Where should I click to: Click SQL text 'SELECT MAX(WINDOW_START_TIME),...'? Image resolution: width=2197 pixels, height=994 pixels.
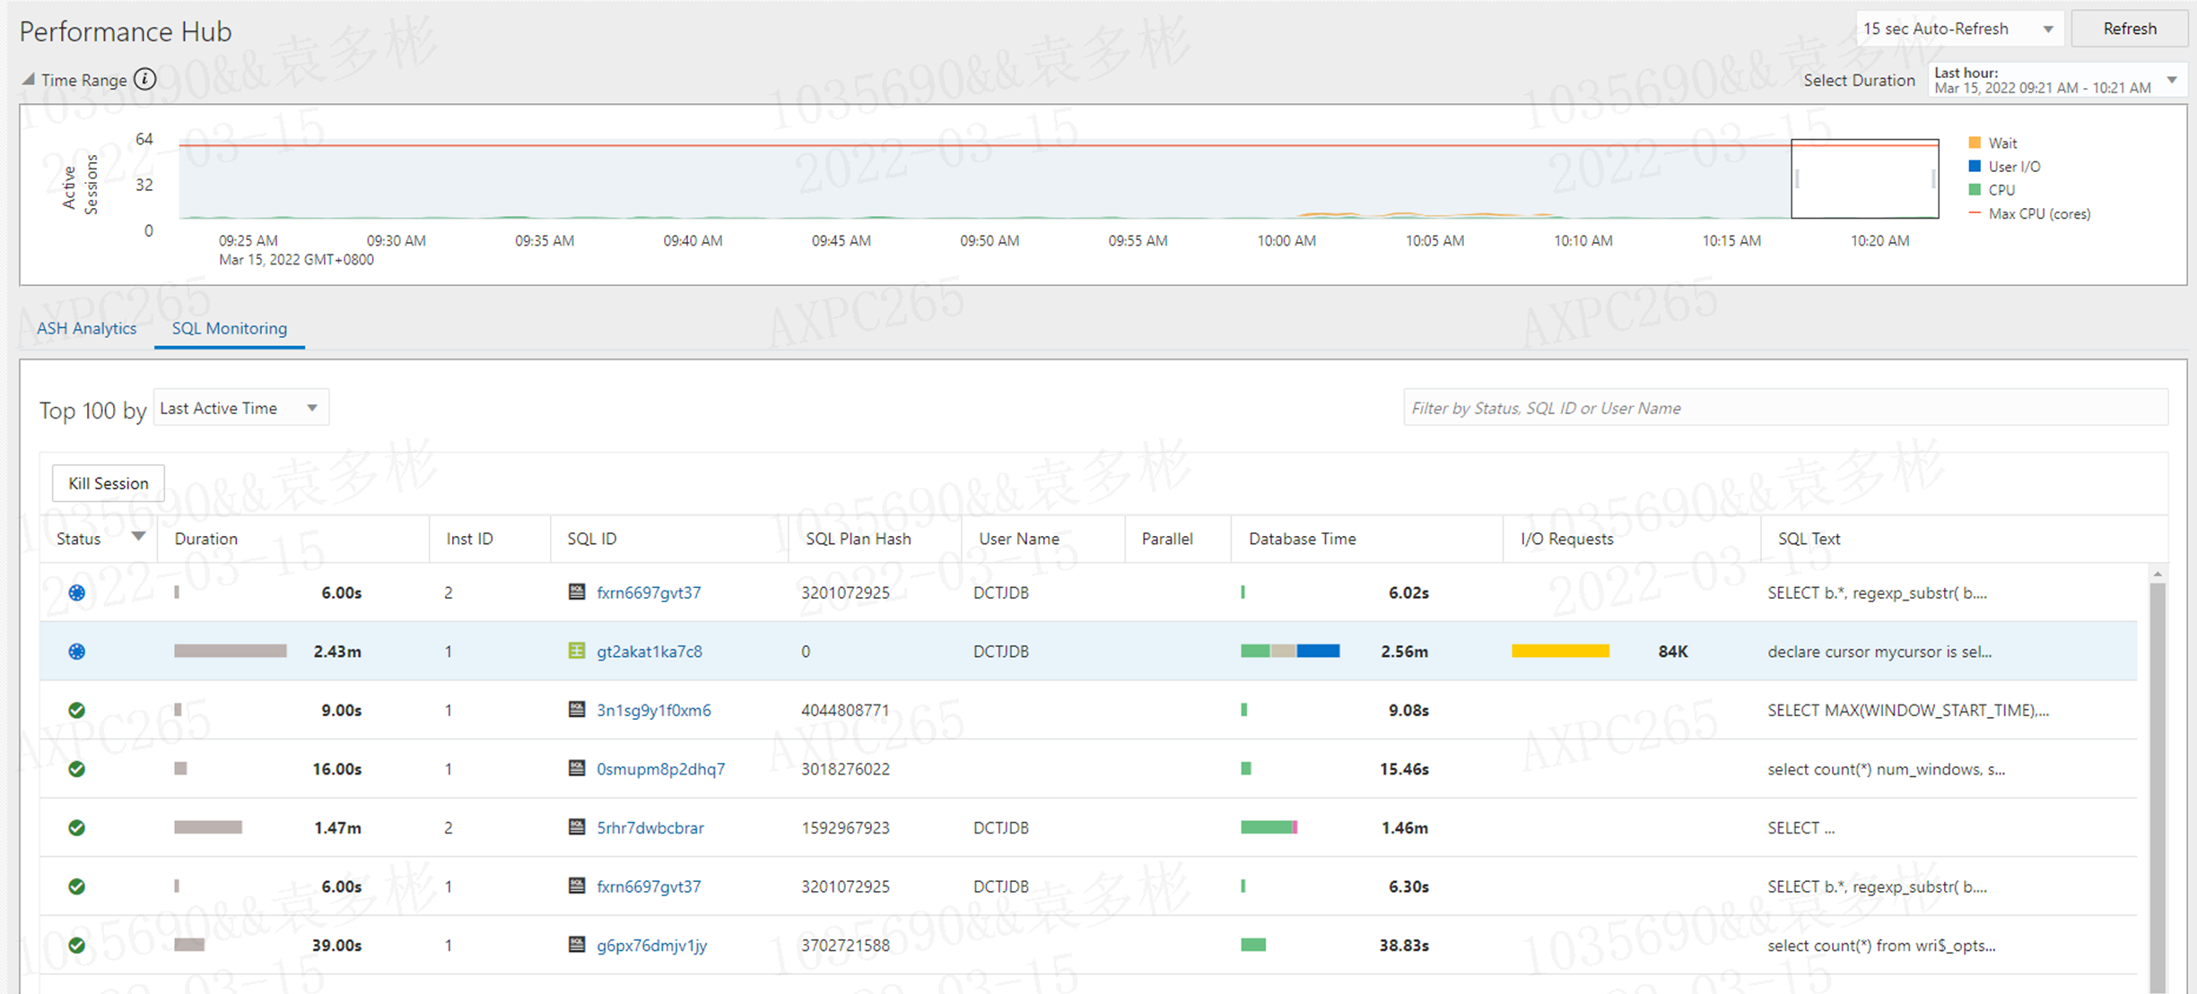coord(1908,710)
